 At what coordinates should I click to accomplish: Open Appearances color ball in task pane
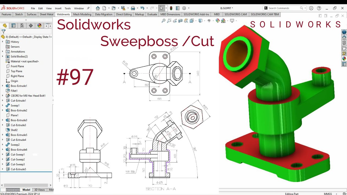point(344,59)
